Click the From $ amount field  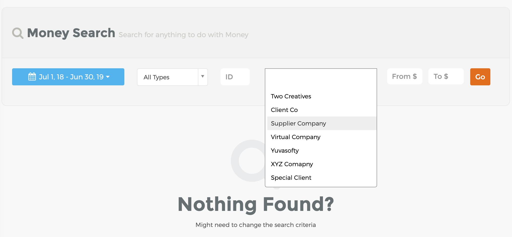point(405,76)
